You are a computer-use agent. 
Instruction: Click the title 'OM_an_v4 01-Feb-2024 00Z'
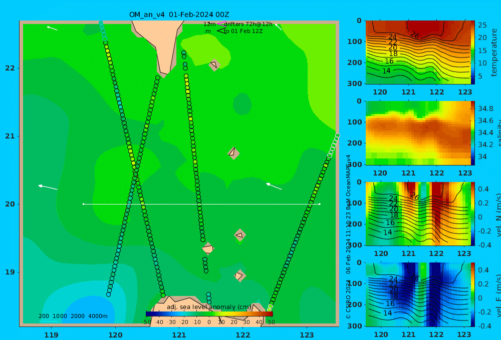179,14
